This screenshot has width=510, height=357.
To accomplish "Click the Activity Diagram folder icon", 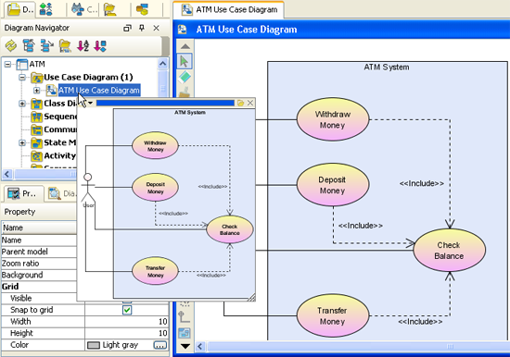I will click(x=37, y=156).
